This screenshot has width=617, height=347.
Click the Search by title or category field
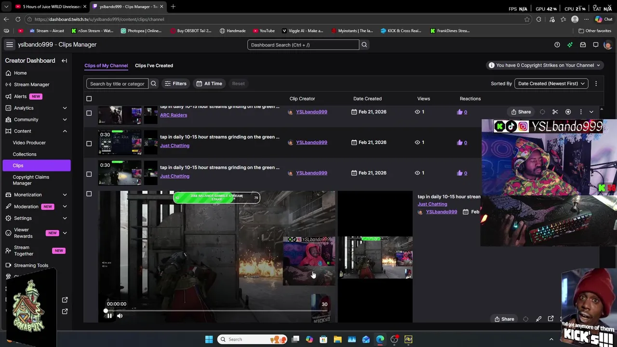117,83
